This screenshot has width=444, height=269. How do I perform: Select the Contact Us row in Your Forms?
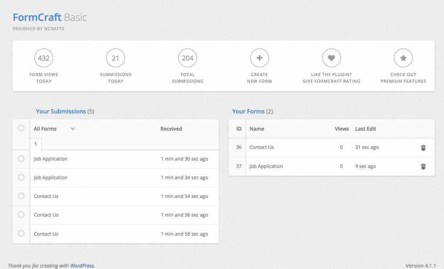[x=262, y=147]
